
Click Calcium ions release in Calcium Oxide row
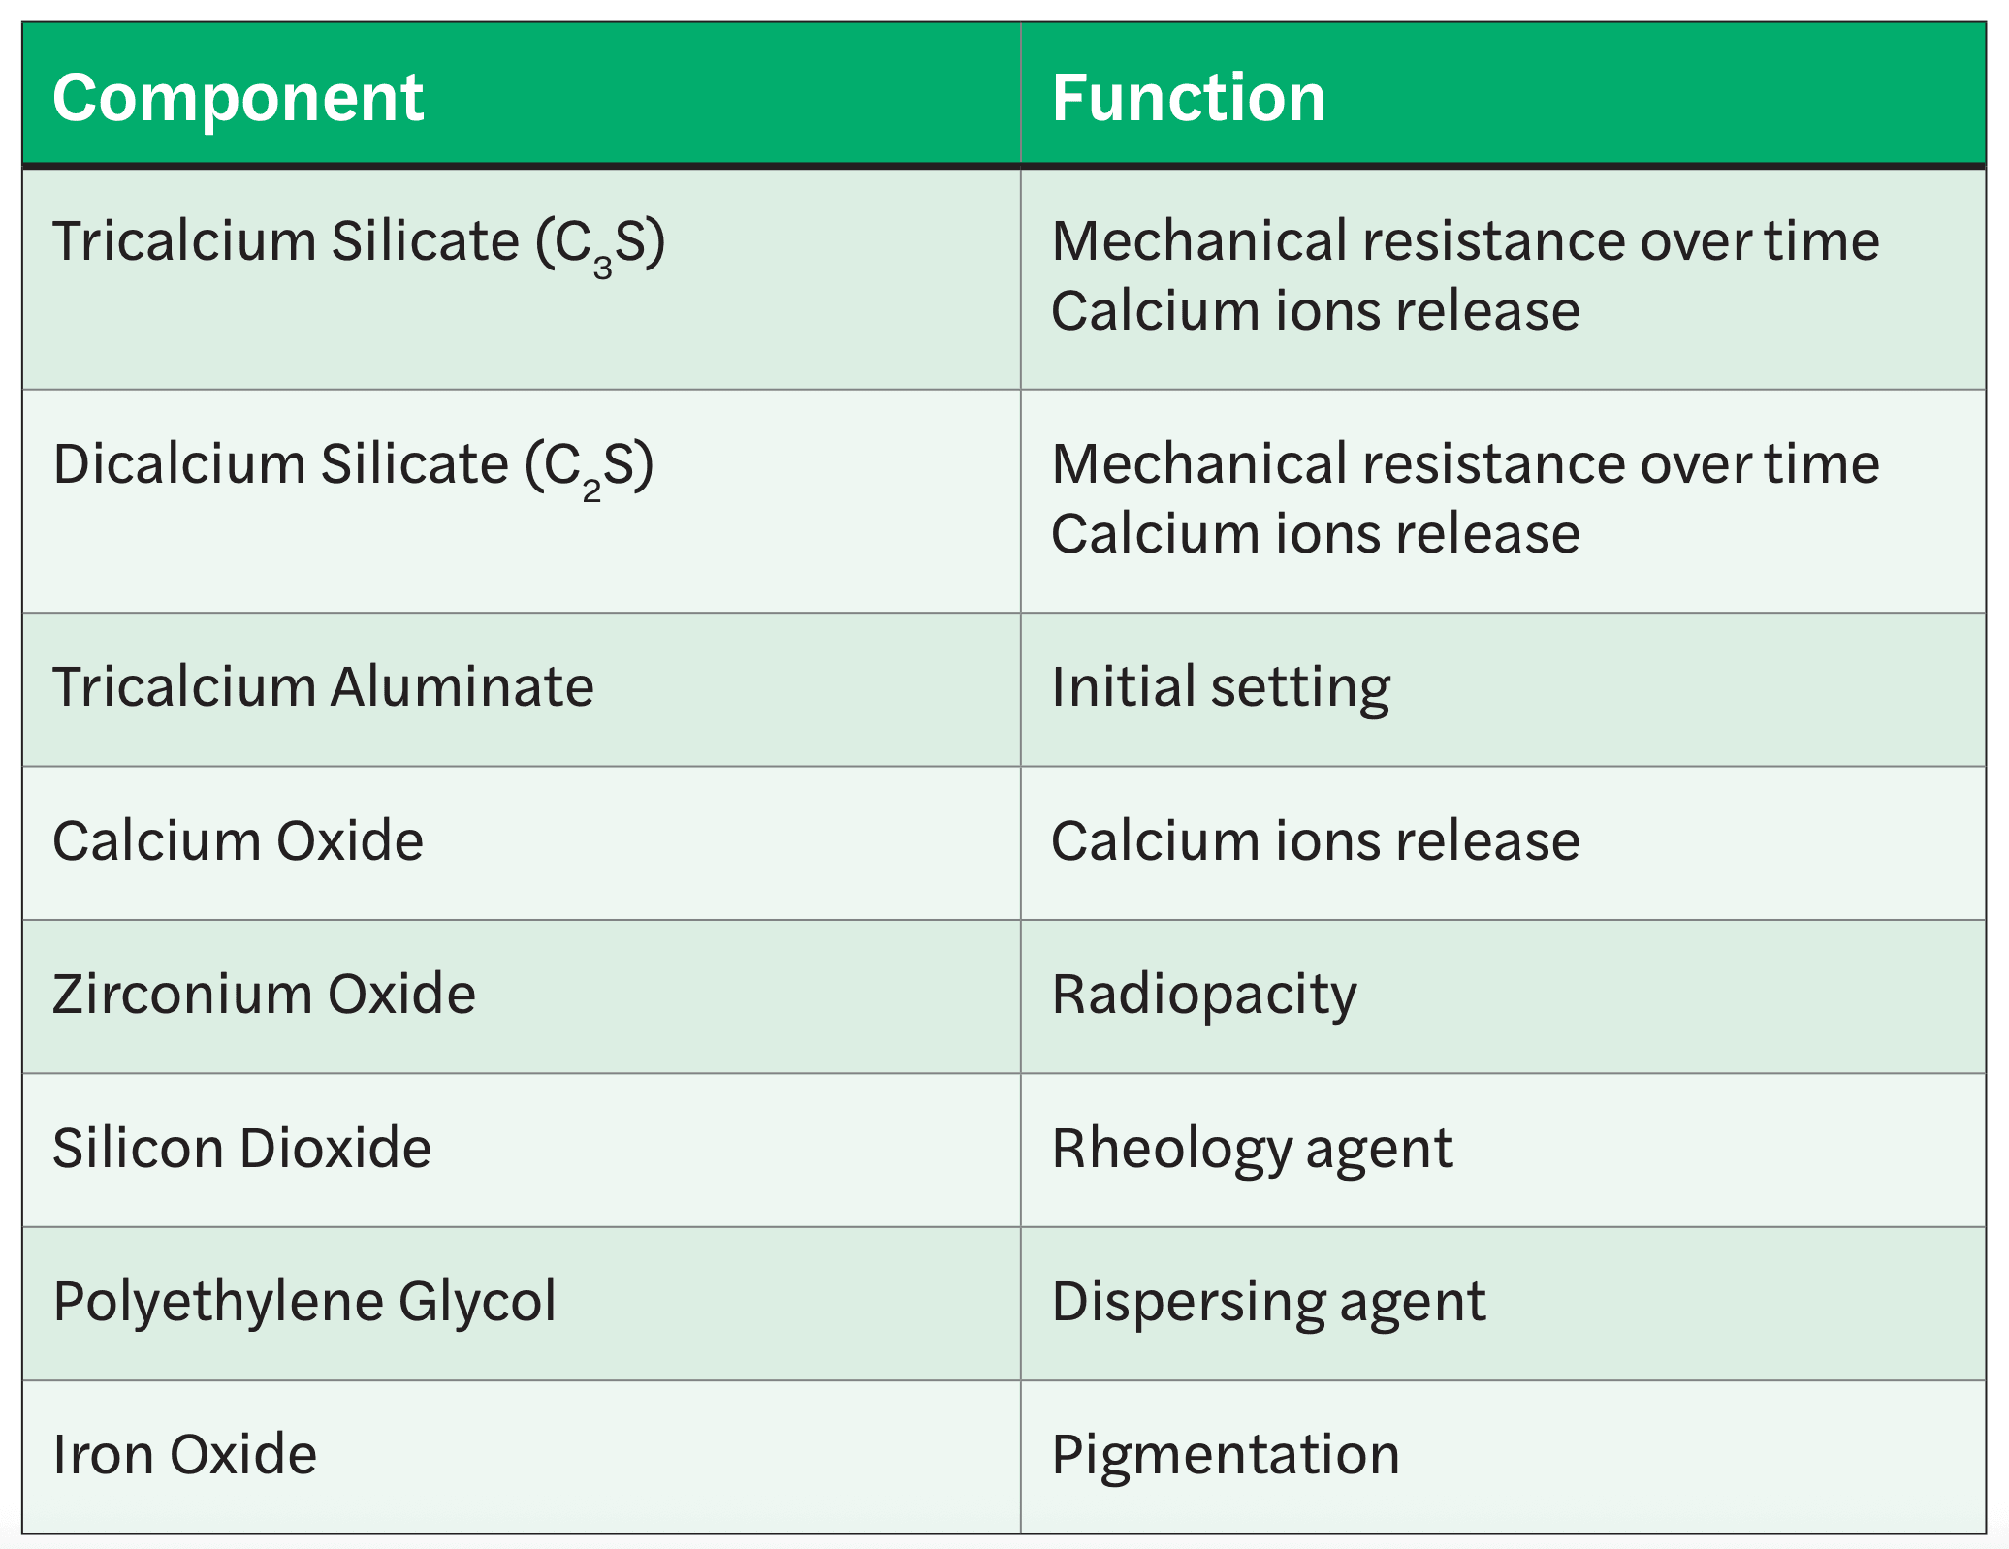click(x=1316, y=841)
